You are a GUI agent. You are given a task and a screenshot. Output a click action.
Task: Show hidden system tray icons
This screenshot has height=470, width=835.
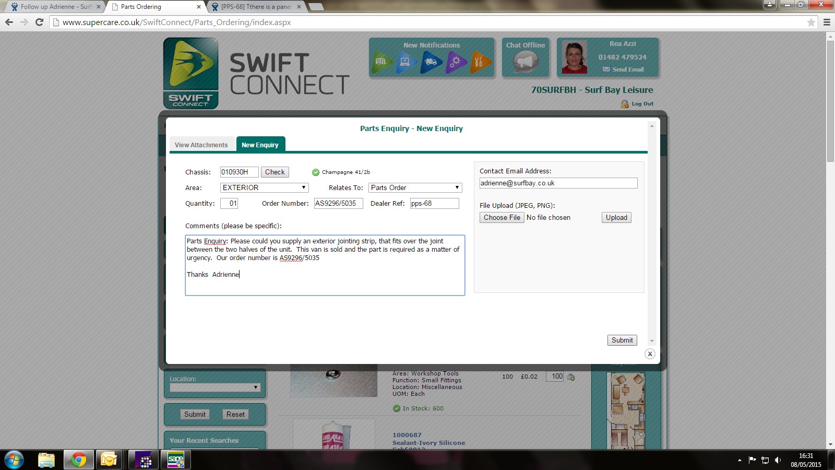739,460
